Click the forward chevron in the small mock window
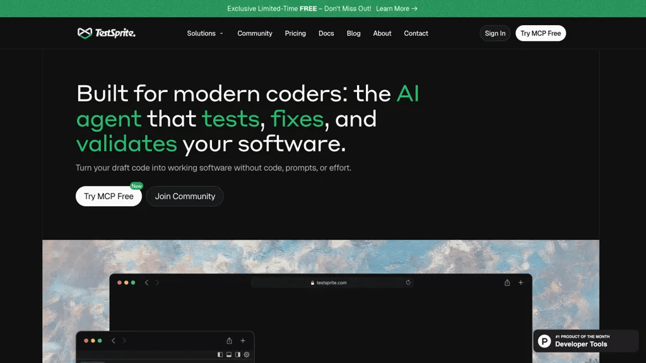The width and height of the screenshot is (646, 363). tap(124, 341)
